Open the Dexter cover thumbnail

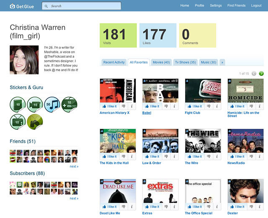pos(246,191)
